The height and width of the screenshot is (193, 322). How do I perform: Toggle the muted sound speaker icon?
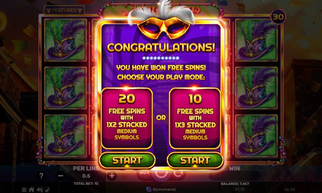point(40,189)
